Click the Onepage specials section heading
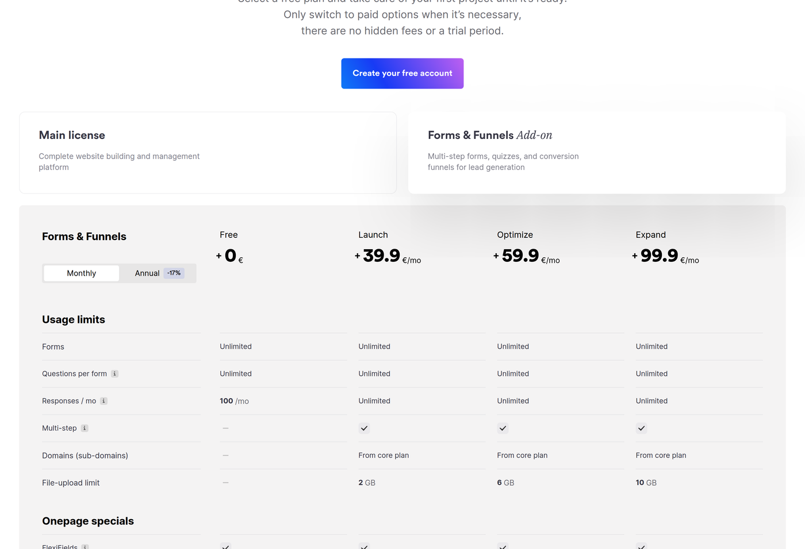 click(x=88, y=521)
